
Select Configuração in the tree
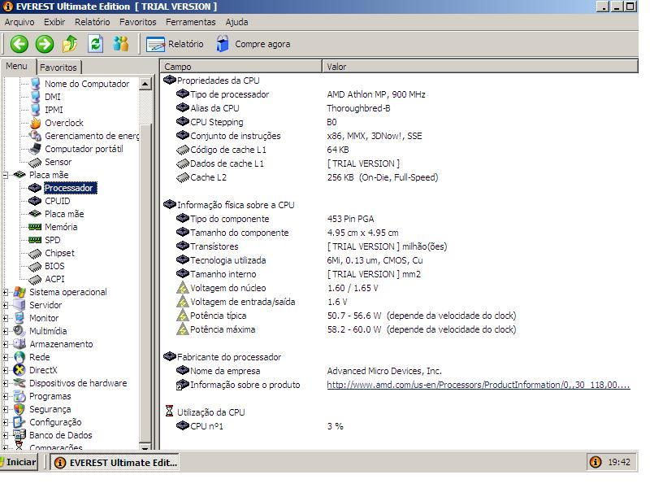55,422
